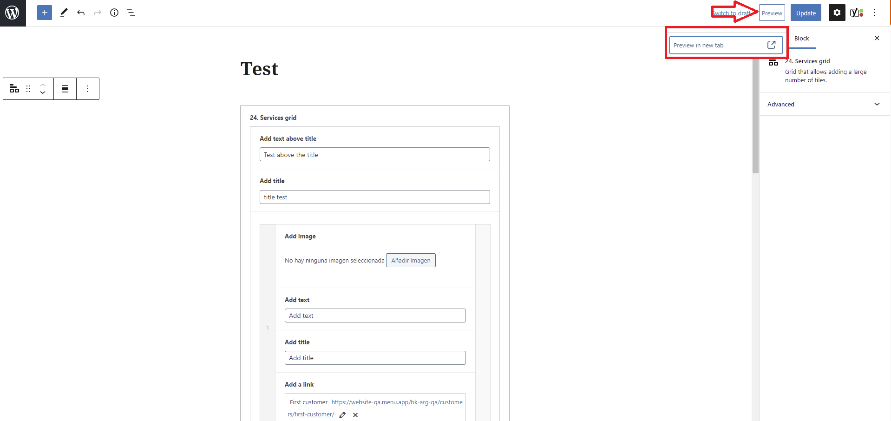Click the Add title input field
The height and width of the screenshot is (421, 891).
(375, 358)
